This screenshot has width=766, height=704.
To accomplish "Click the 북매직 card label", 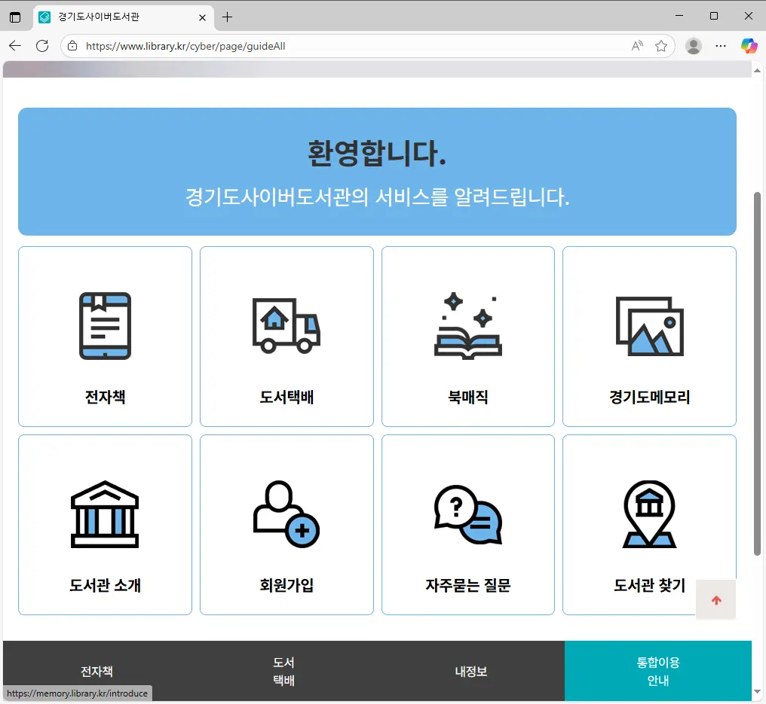I will pyautogui.click(x=468, y=397).
